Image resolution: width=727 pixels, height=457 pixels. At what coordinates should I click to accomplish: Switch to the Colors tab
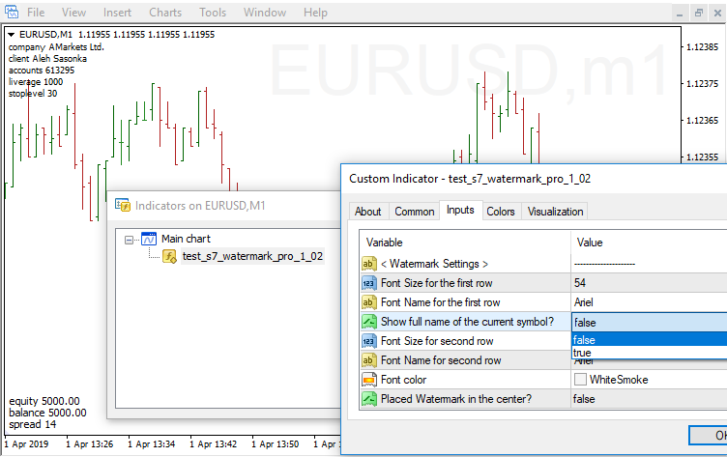click(500, 212)
